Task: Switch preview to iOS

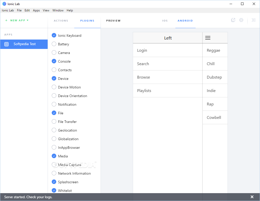Action: 165,21
